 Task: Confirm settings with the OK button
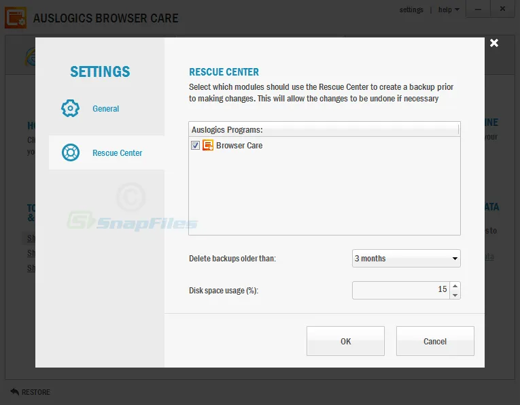(345, 341)
